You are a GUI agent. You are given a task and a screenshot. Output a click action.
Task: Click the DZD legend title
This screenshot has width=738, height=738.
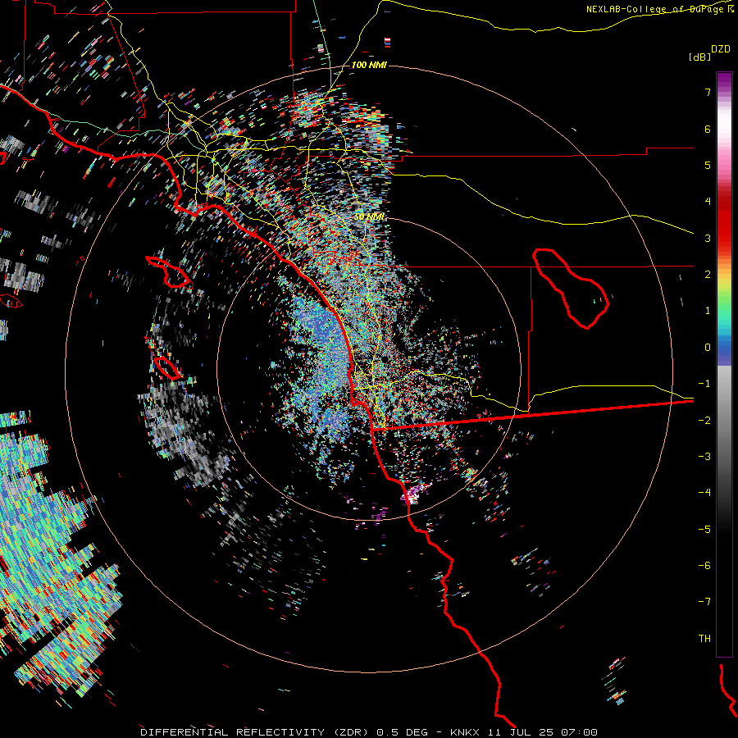pos(720,49)
